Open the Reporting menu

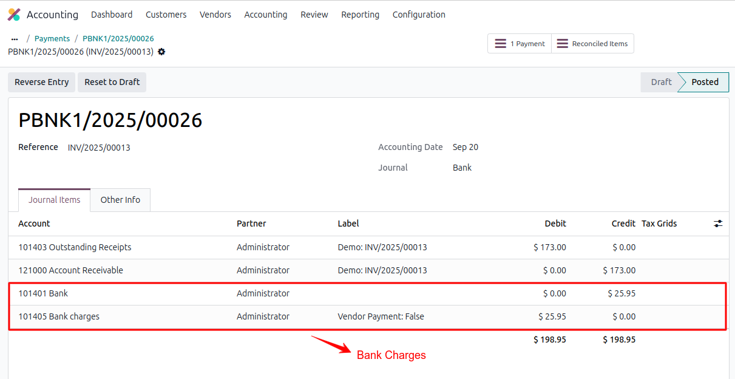tap(360, 14)
